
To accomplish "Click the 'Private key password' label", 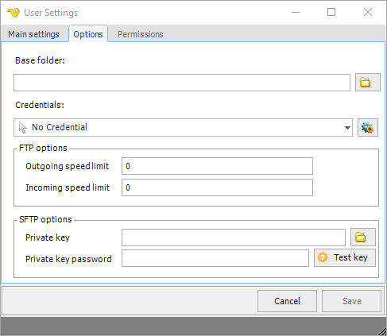I will point(68,259).
